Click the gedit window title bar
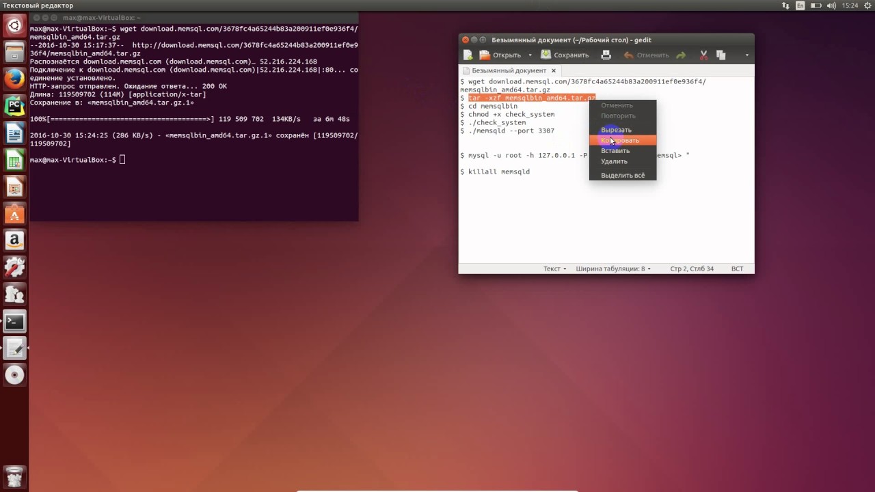 coord(606,40)
